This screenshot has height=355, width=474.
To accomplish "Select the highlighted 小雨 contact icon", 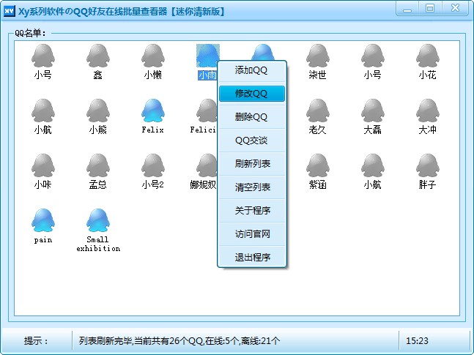I will tap(207, 56).
